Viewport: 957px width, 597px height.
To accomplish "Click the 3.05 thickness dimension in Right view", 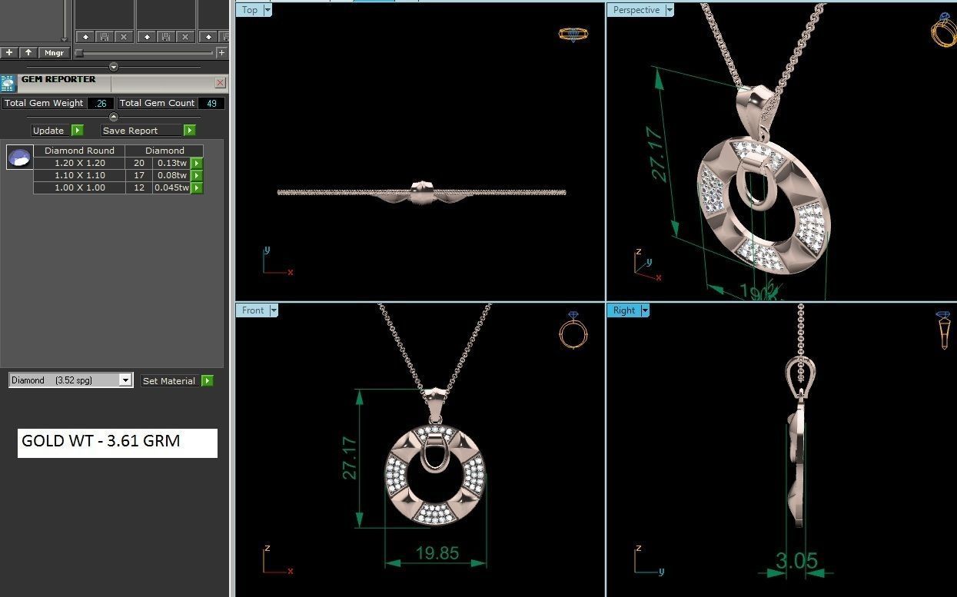I will (x=796, y=561).
